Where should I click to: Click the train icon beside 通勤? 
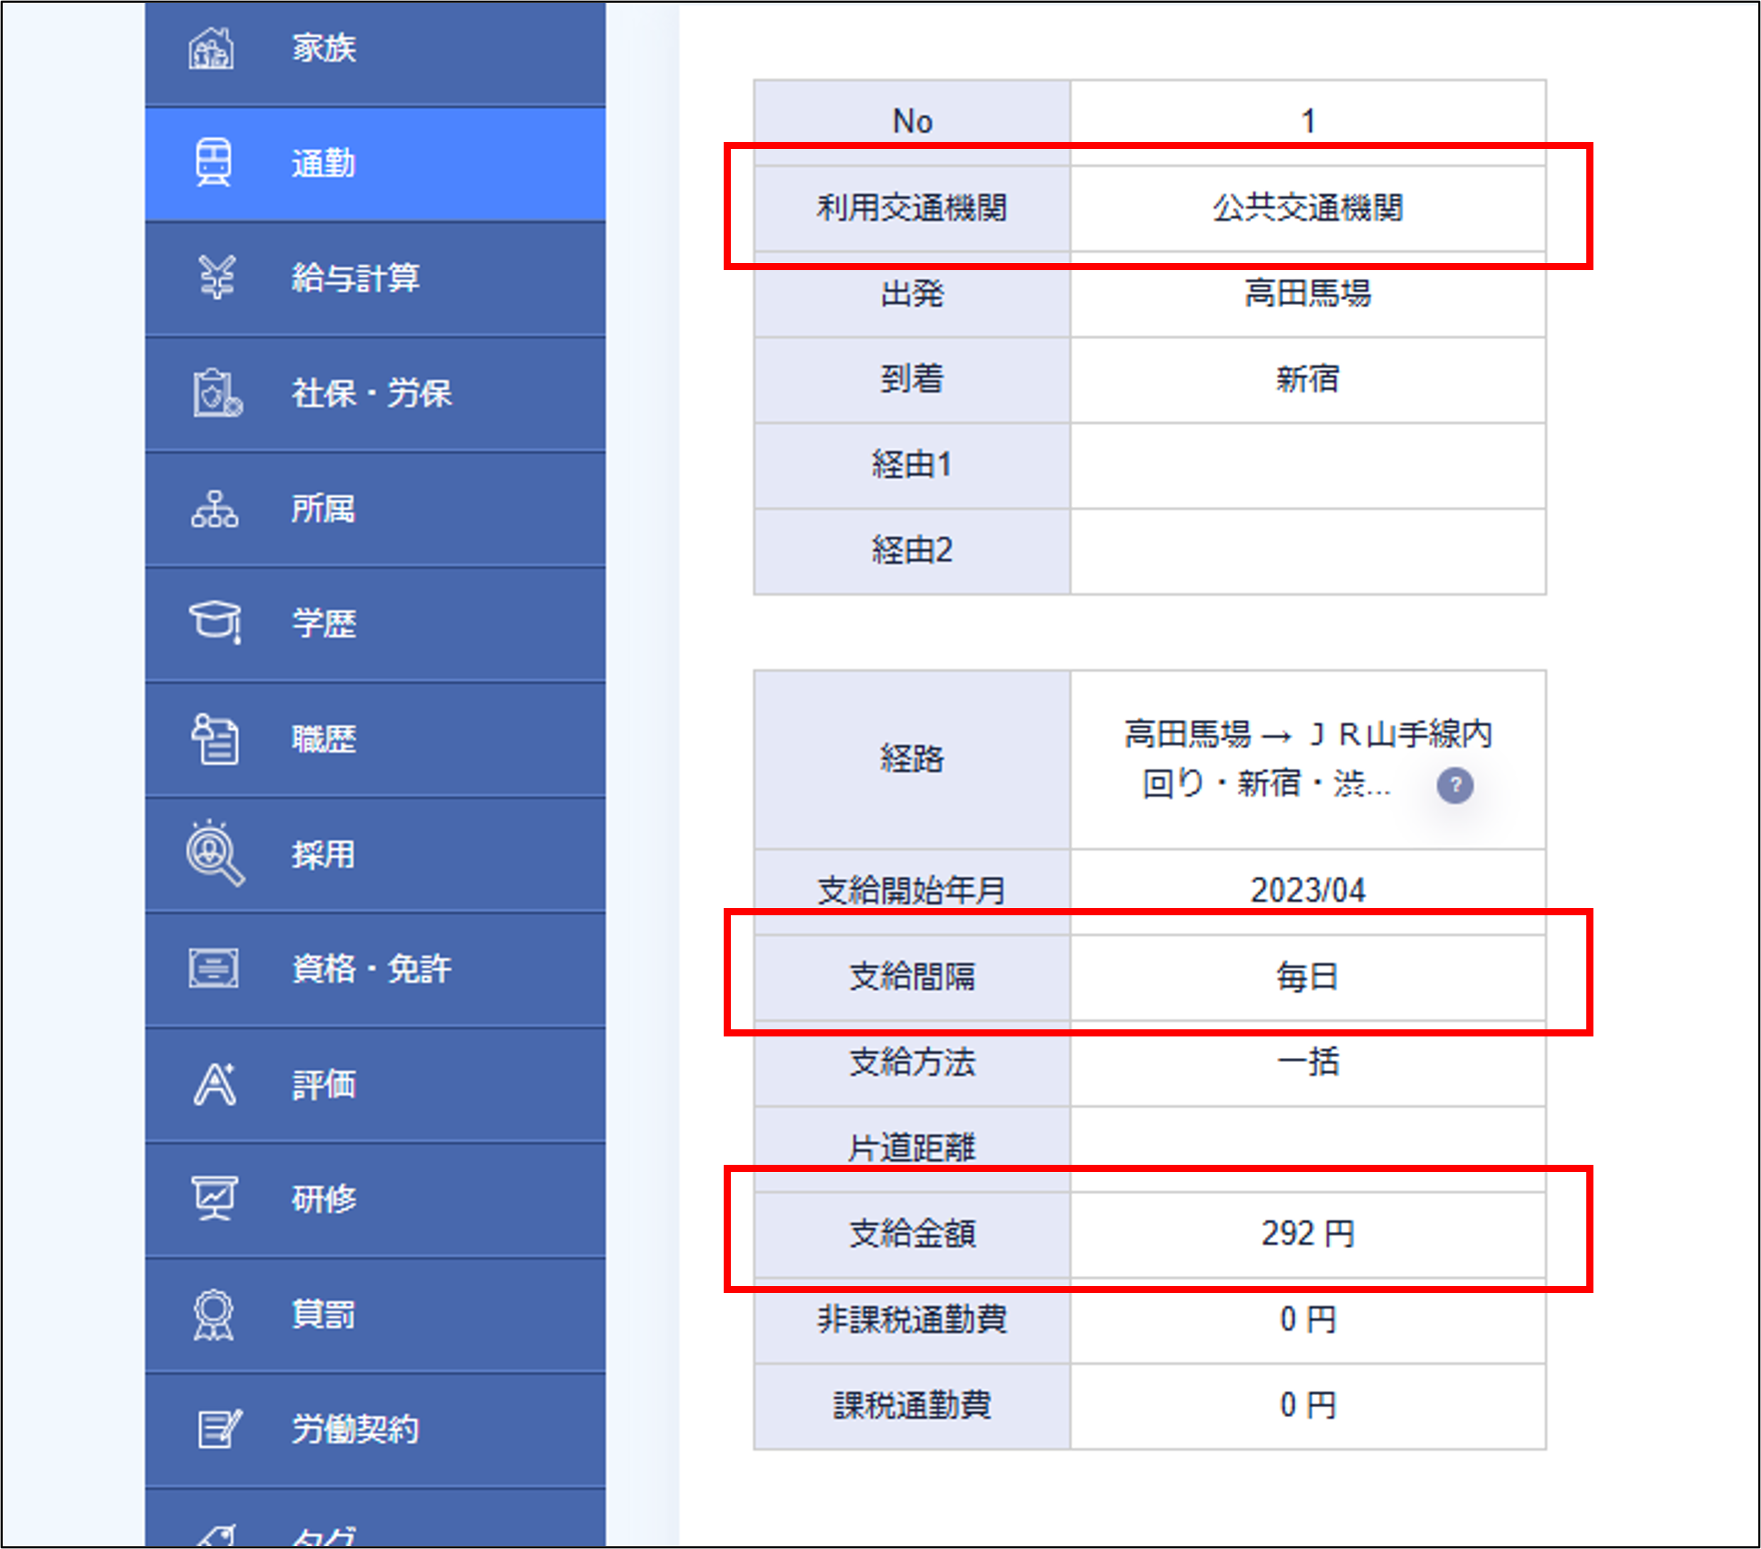212,163
